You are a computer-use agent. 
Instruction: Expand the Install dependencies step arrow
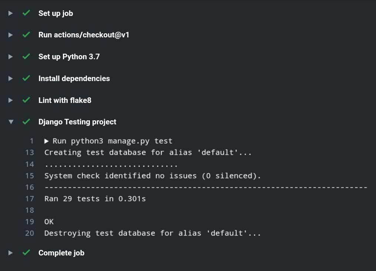pyautogui.click(x=11, y=78)
